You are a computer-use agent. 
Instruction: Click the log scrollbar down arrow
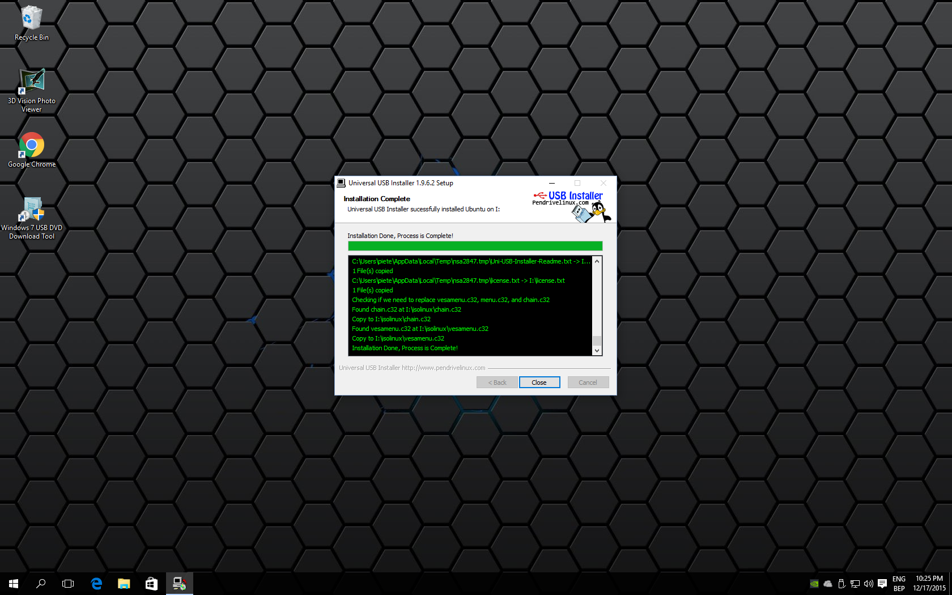597,351
